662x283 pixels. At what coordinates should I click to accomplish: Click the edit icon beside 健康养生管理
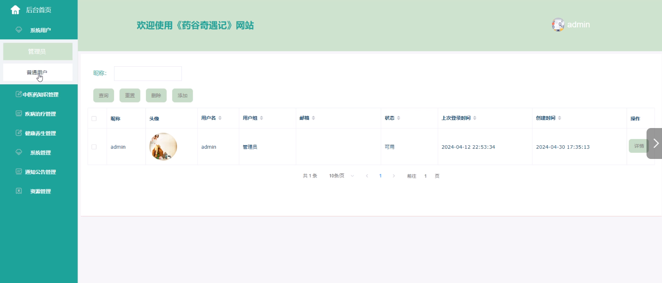coord(19,133)
